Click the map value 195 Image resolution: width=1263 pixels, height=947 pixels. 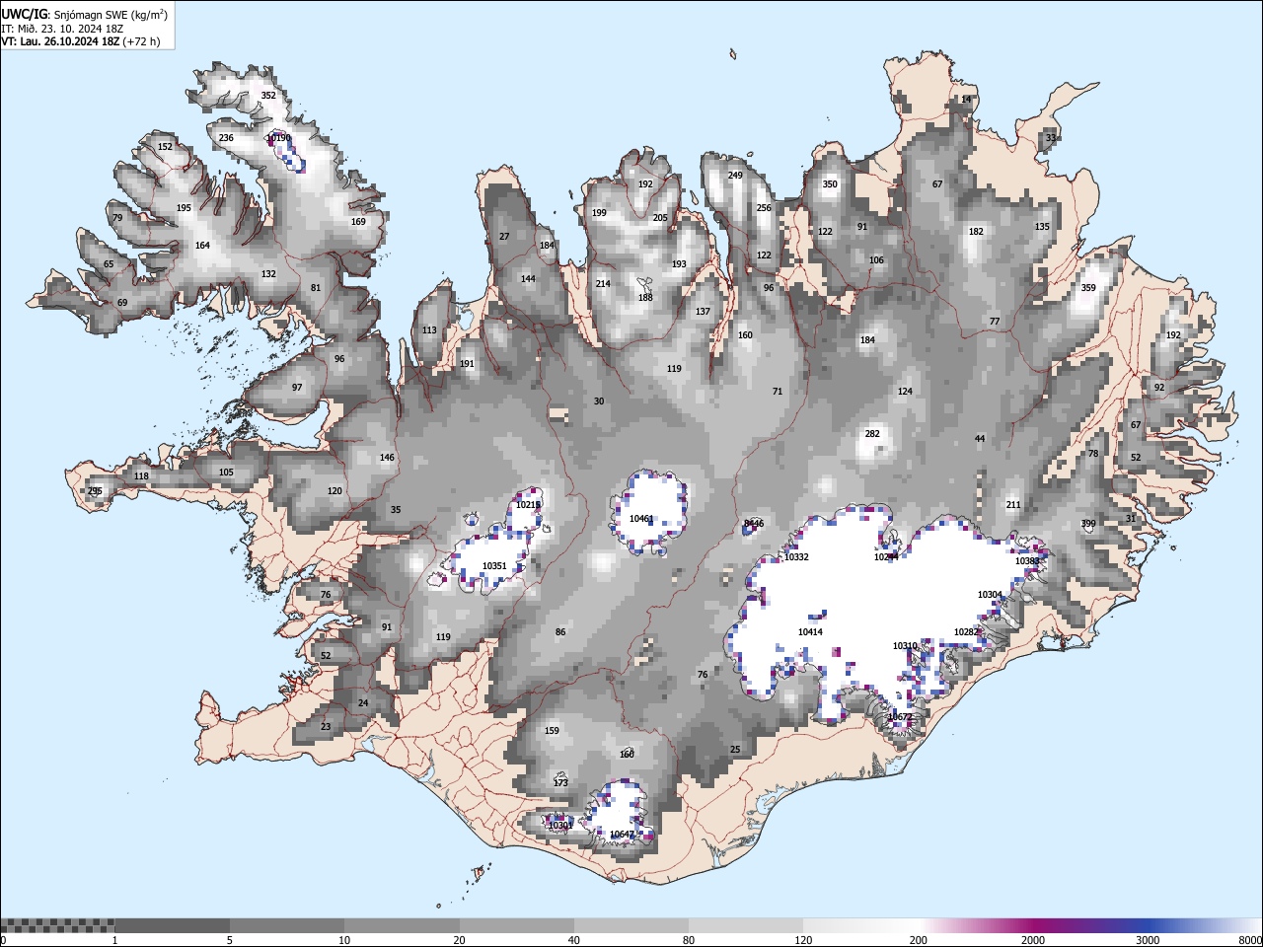[184, 208]
